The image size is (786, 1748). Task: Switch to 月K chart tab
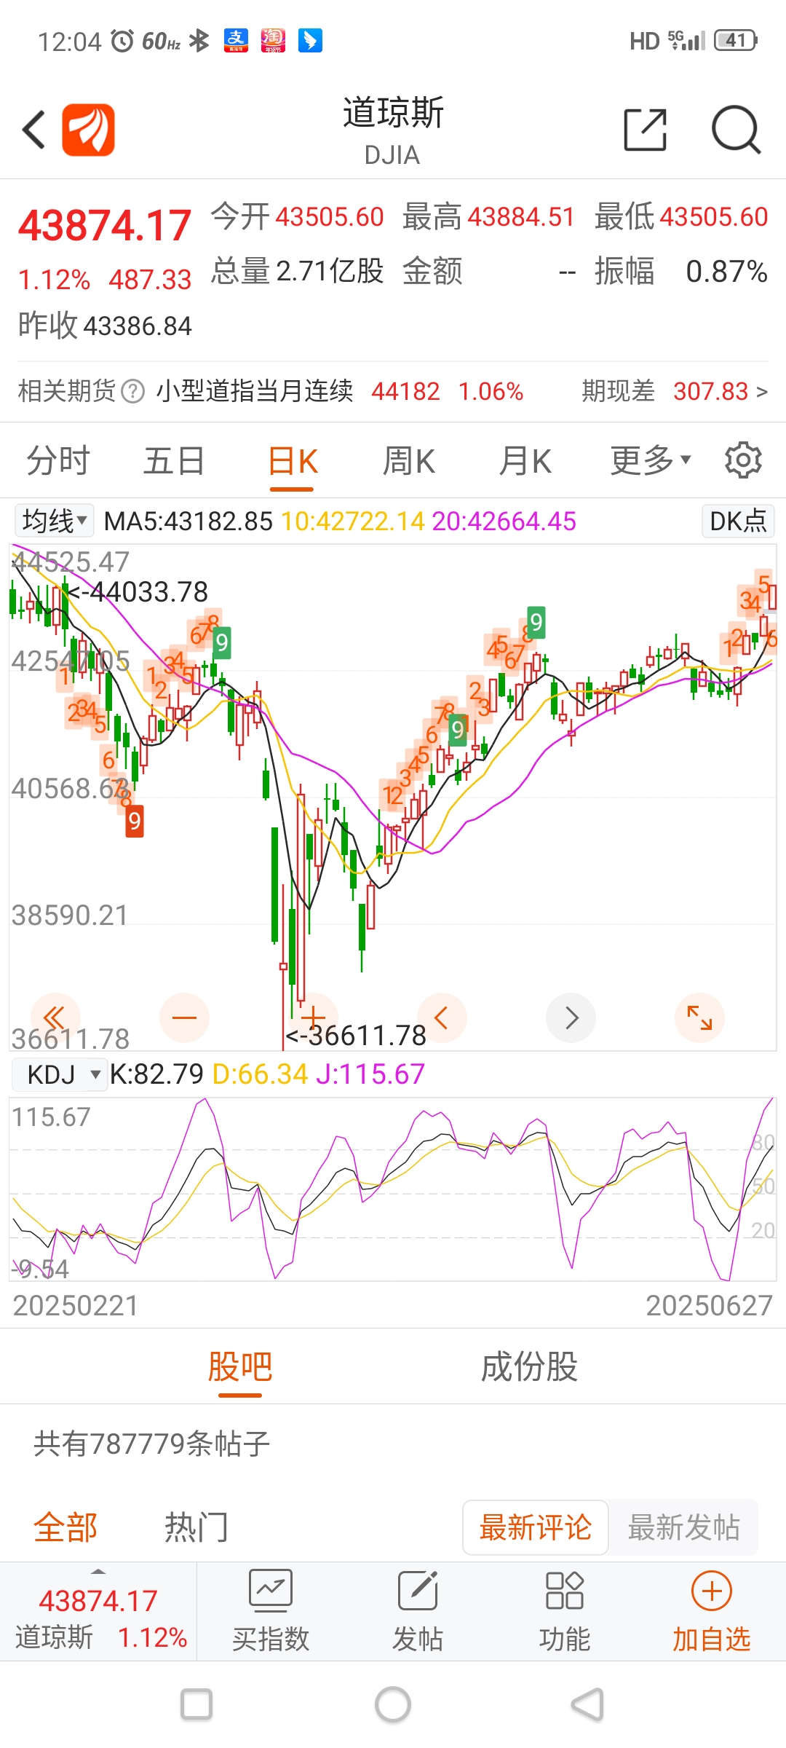coord(525,460)
